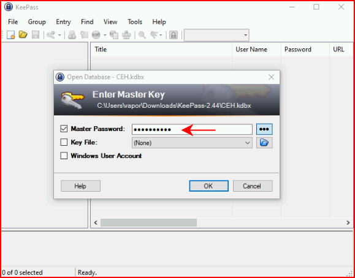Image resolution: width=355 pixels, height=278 pixels.
Task: Confirm the master key with OK
Action: pyautogui.click(x=208, y=186)
